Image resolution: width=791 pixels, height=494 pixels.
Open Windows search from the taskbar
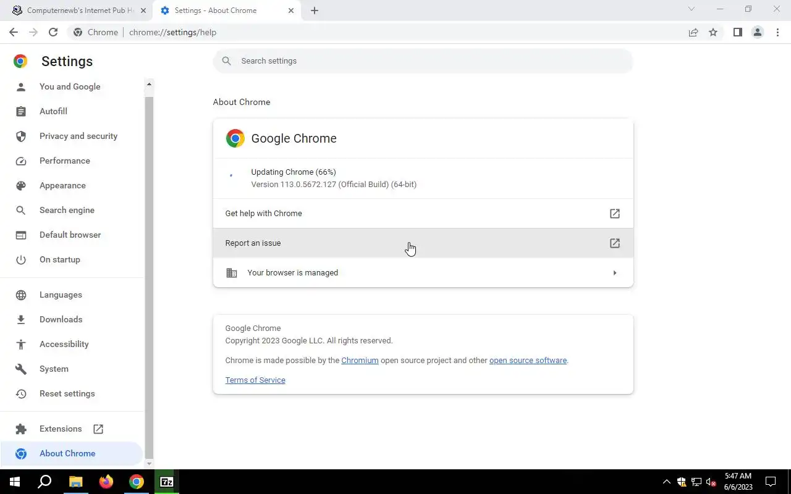44,482
